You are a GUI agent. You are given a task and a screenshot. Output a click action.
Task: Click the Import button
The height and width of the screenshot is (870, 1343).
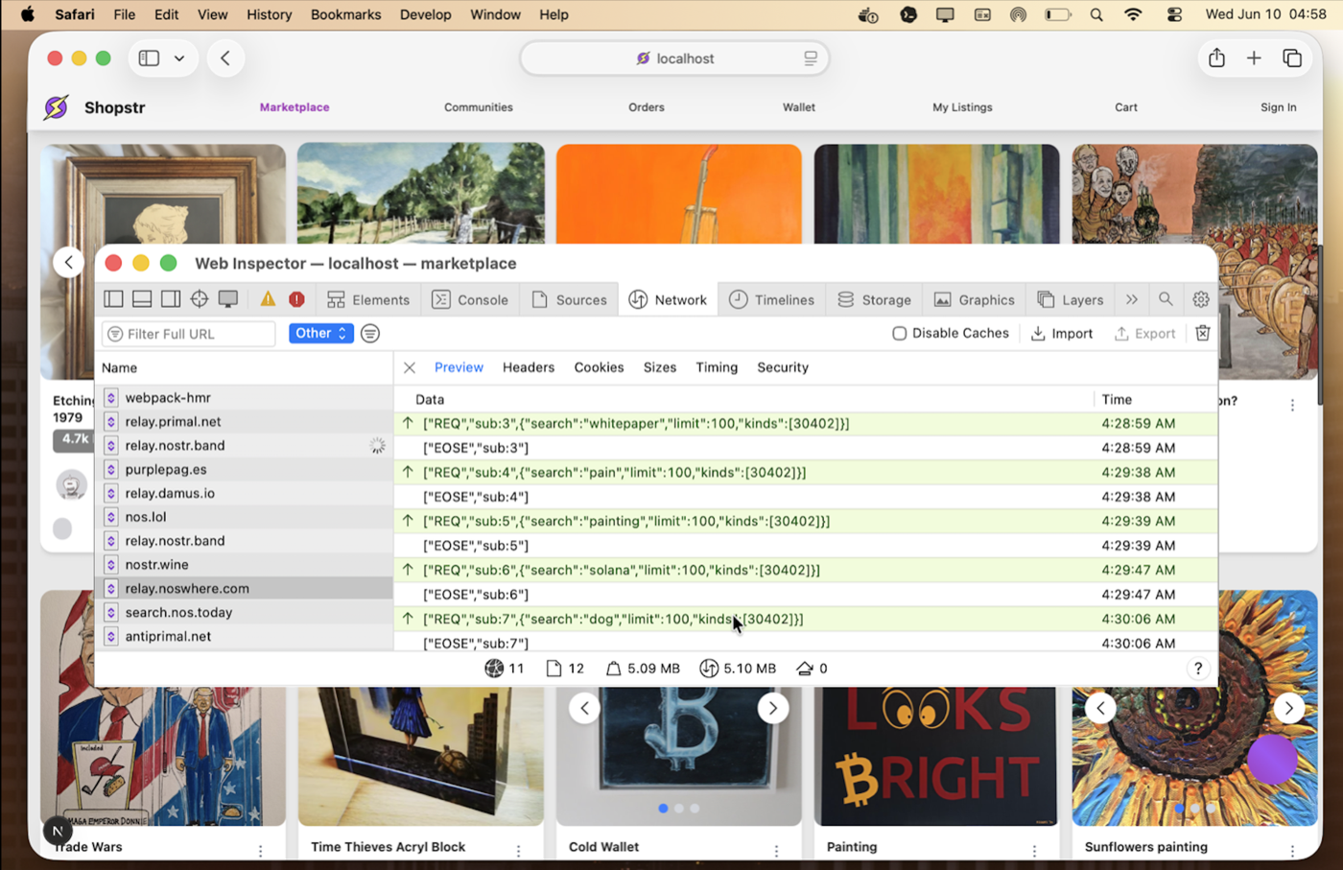[1061, 333]
